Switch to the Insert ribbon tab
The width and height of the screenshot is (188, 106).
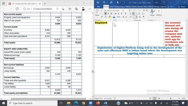111,6
